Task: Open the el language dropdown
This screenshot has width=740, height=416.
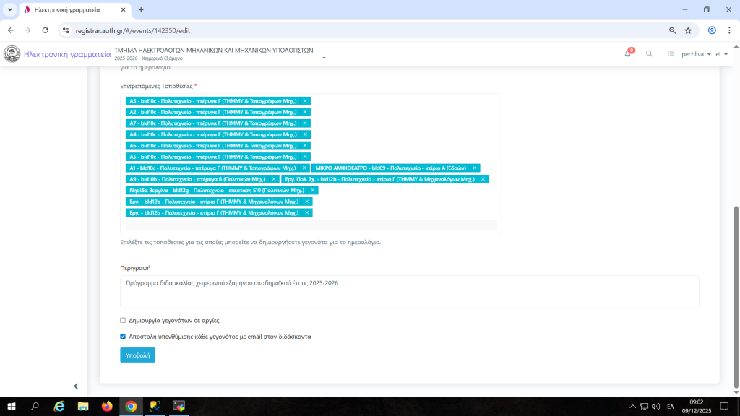Action: [721, 54]
